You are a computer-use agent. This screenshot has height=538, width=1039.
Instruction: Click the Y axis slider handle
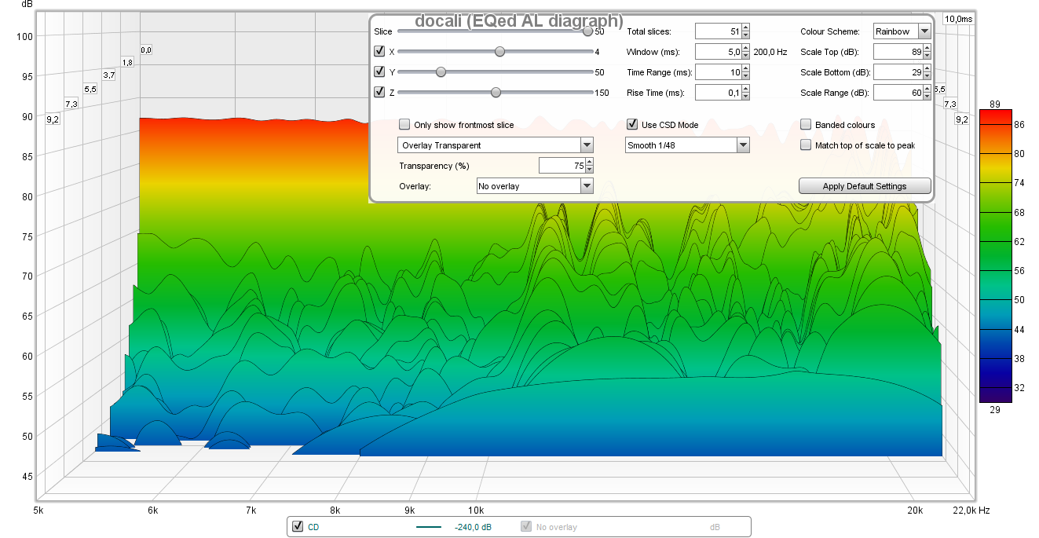pos(441,72)
